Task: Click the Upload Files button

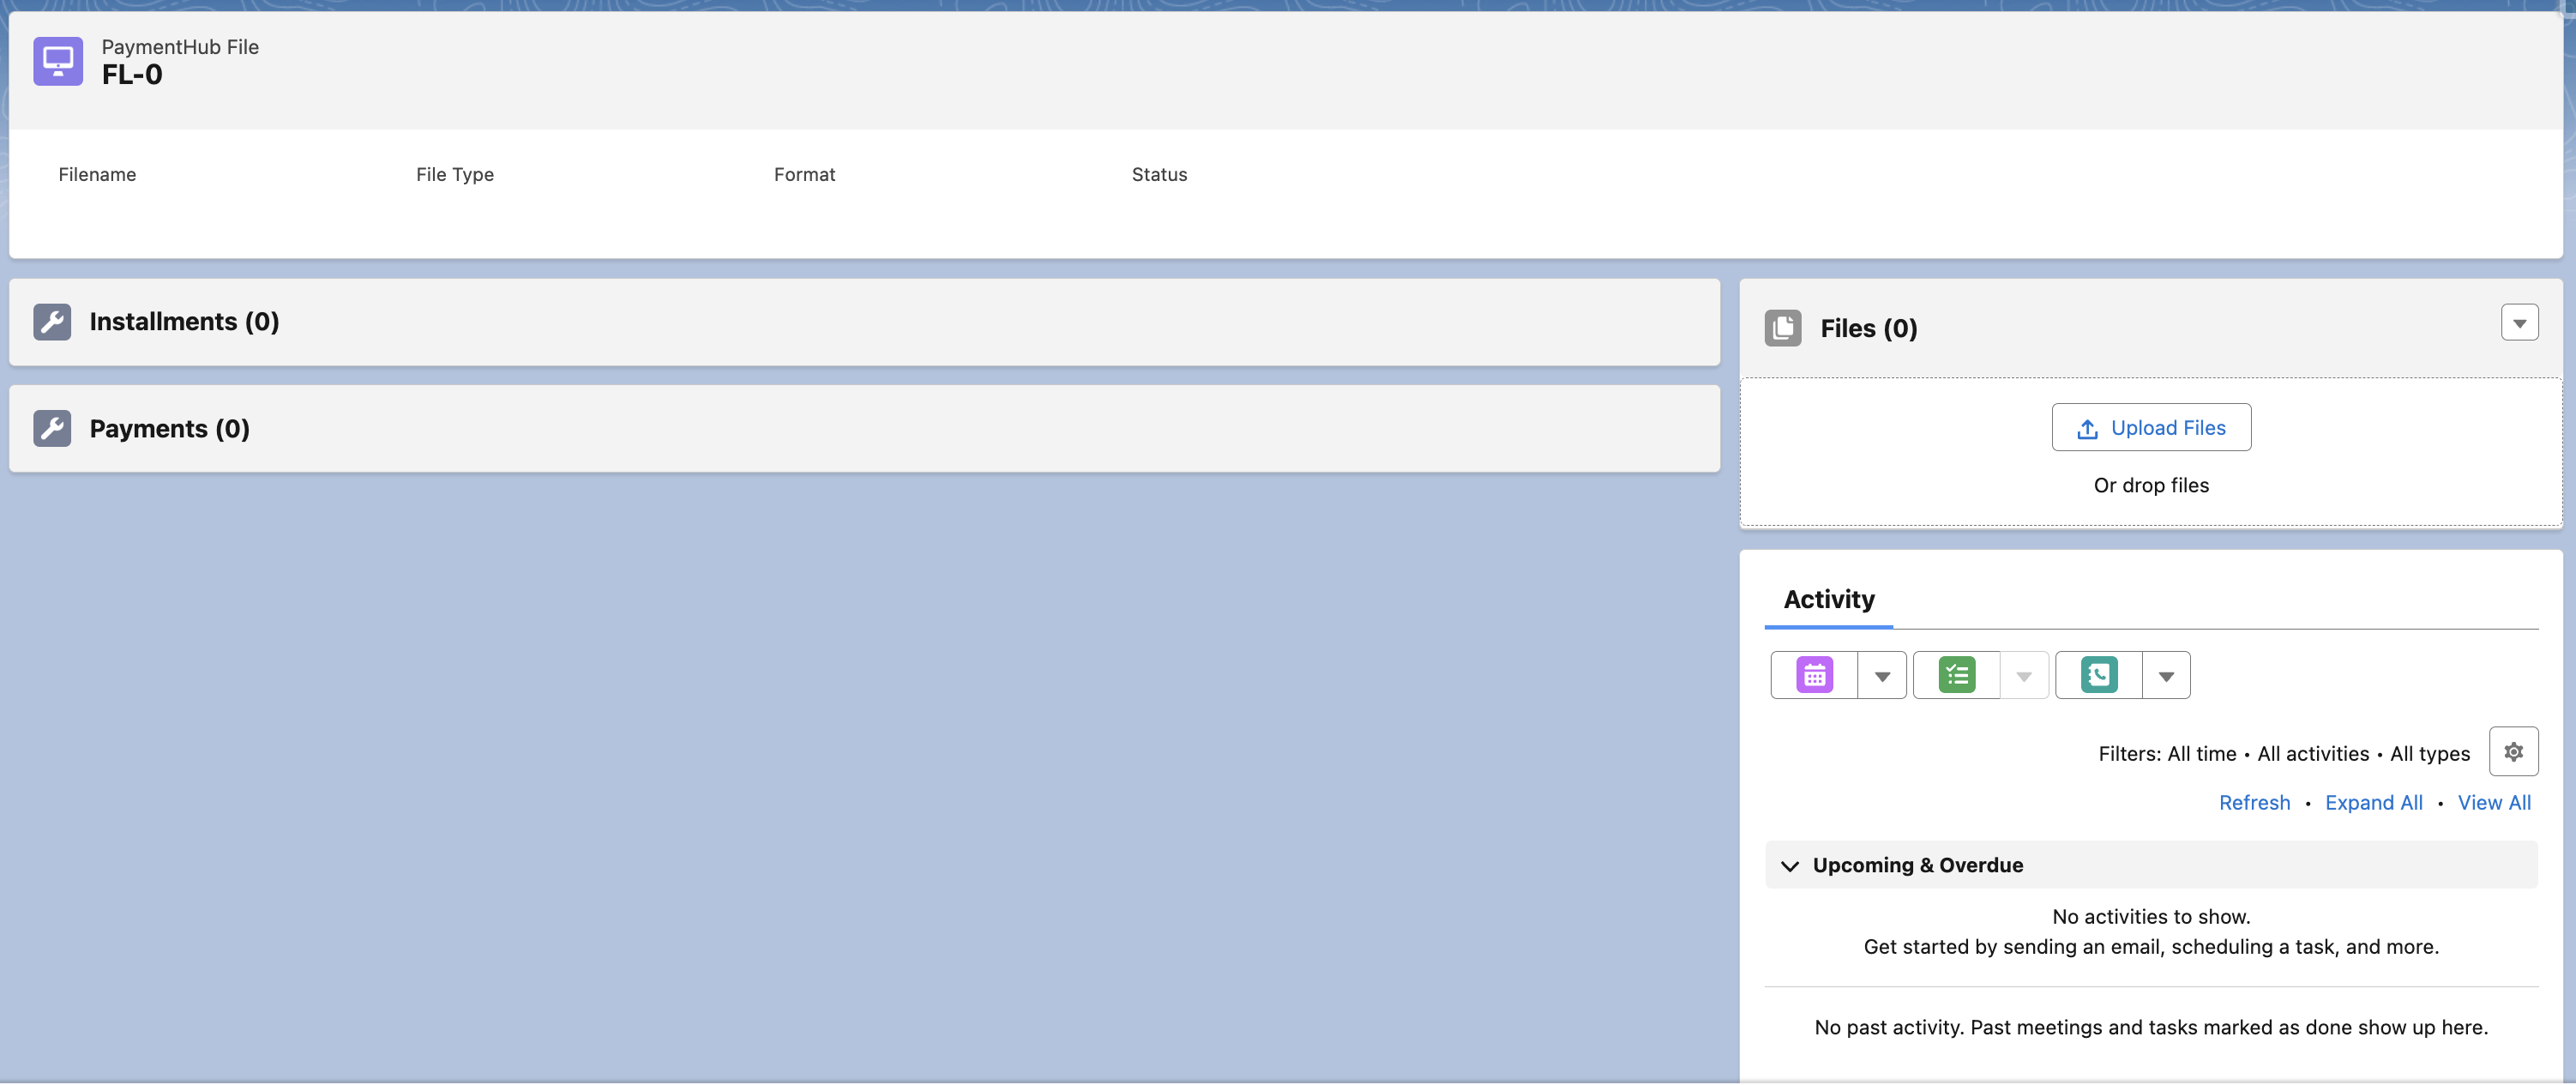Action: tap(2151, 427)
